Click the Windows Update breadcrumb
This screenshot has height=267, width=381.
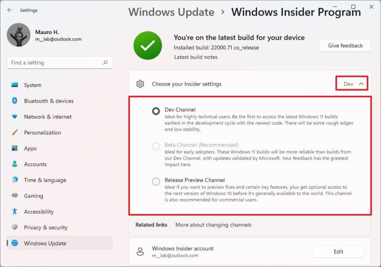(x=171, y=12)
